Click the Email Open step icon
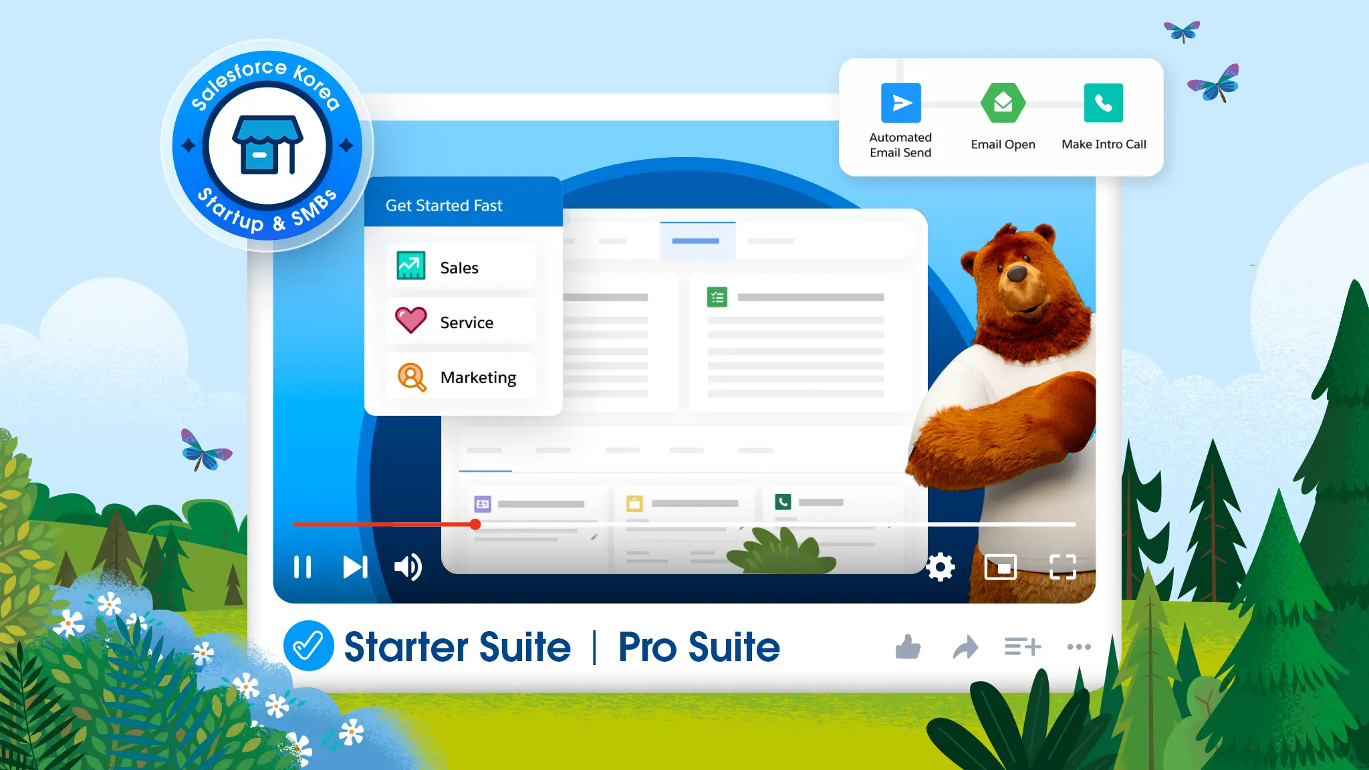The image size is (1369, 770). click(x=1003, y=103)
